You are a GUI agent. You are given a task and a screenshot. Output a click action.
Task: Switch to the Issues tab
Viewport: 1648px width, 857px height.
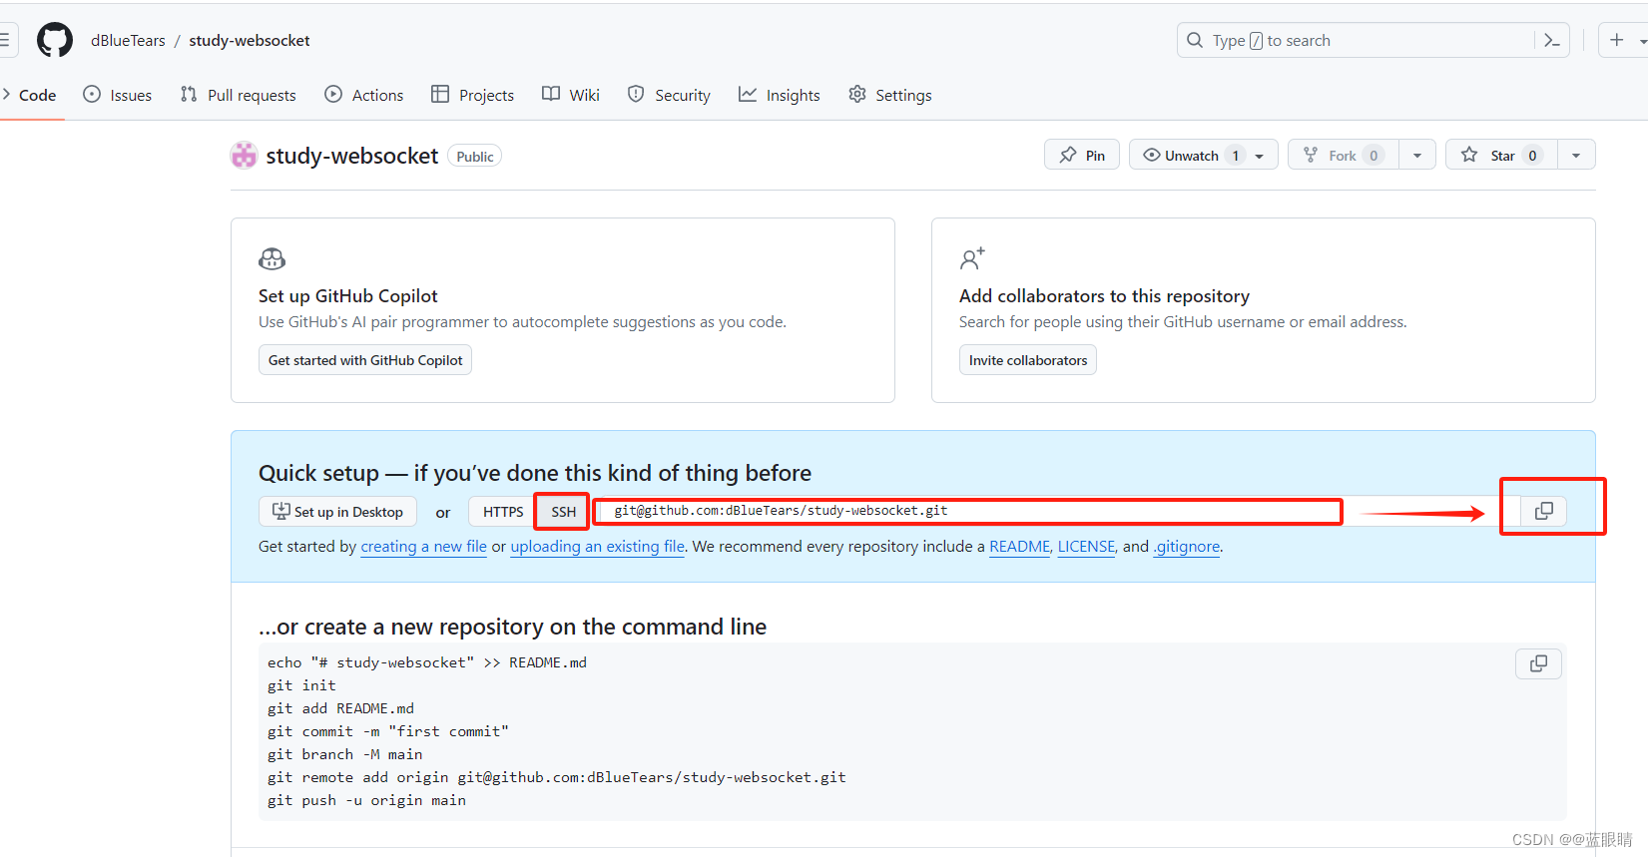(118, 95)
